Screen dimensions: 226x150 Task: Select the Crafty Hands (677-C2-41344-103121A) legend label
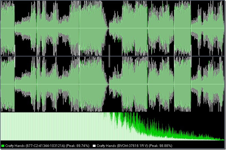(x=35, y=146)
